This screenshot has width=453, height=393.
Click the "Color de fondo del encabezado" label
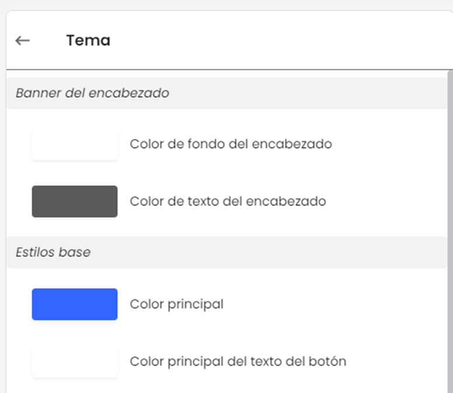point(231,144)
